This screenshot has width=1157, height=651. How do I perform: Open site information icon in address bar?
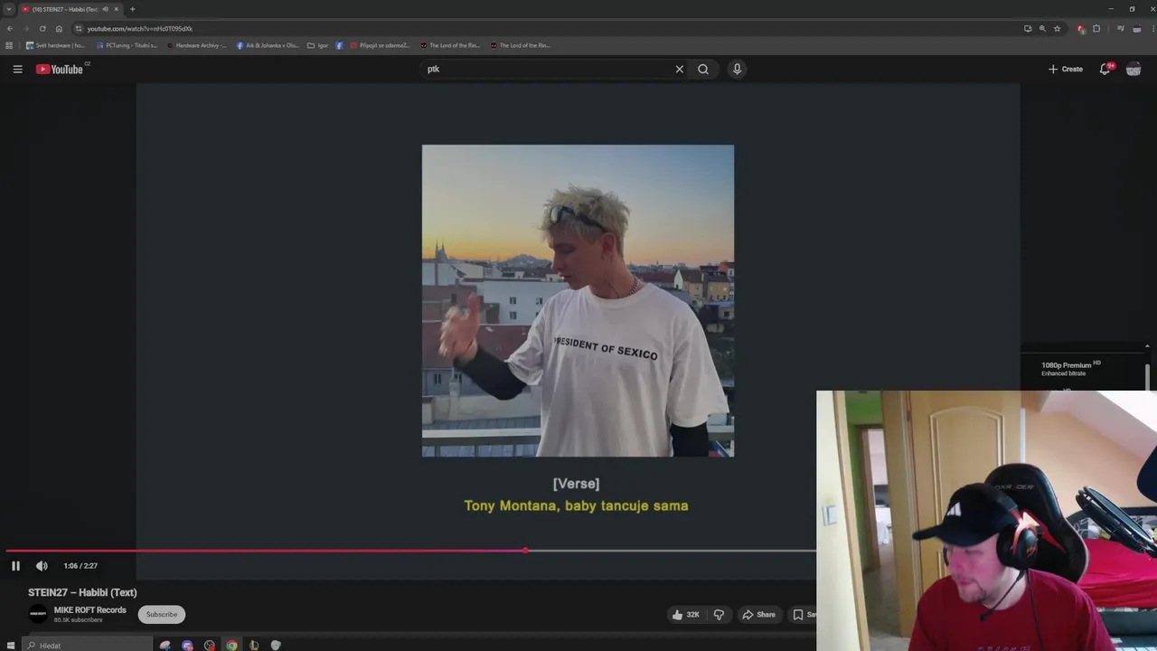(79, 29)
